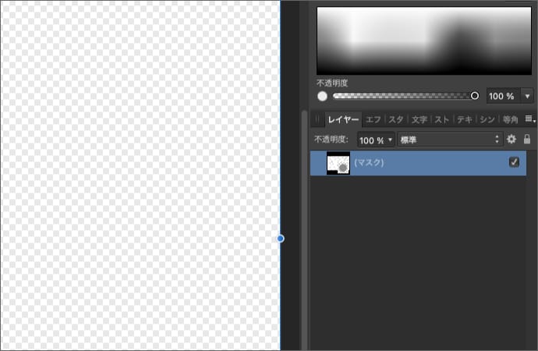Show the シン tab
The image size is (538, 351).
487,119
